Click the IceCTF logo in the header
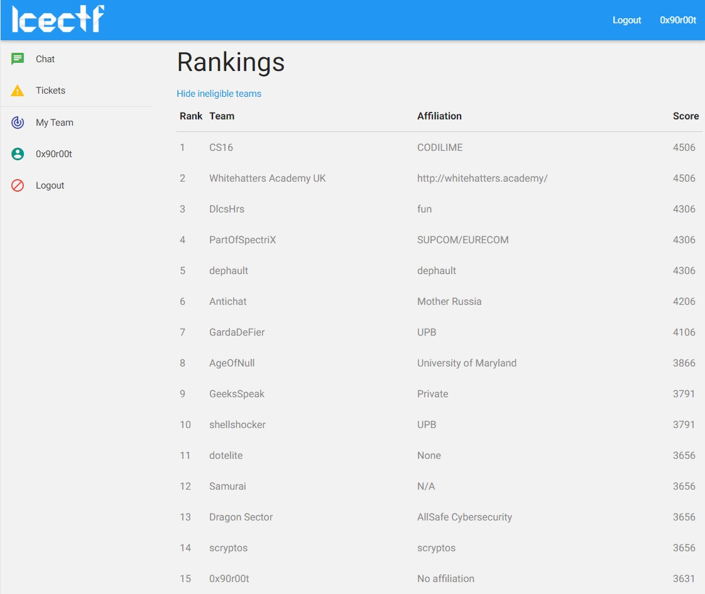Image resolution: width=705 pixels, height=594 pixels. [x=58, y=19]
